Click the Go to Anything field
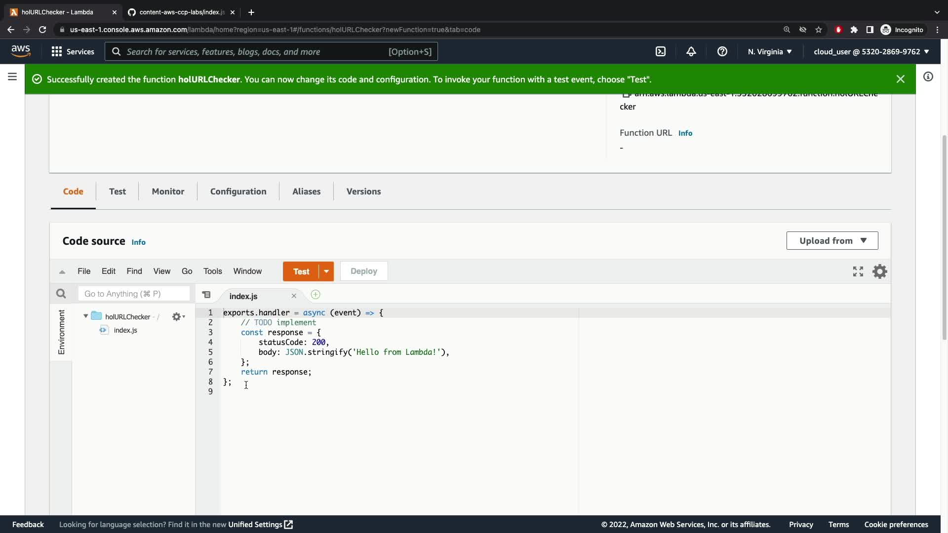 133,294
